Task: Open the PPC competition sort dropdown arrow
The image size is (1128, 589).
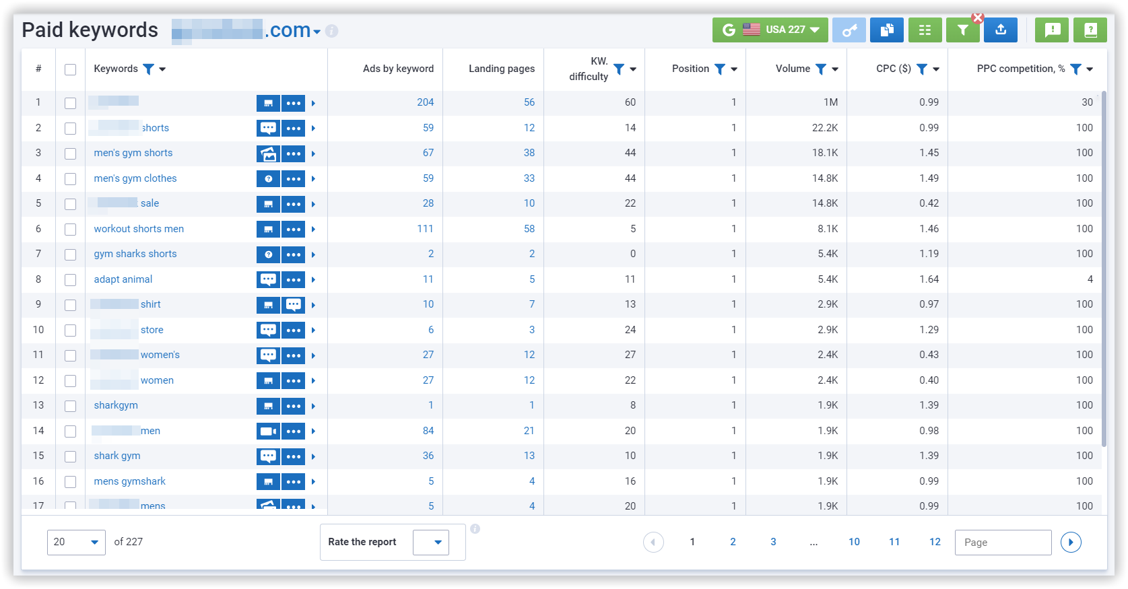Action: [x=1090, y=69]
